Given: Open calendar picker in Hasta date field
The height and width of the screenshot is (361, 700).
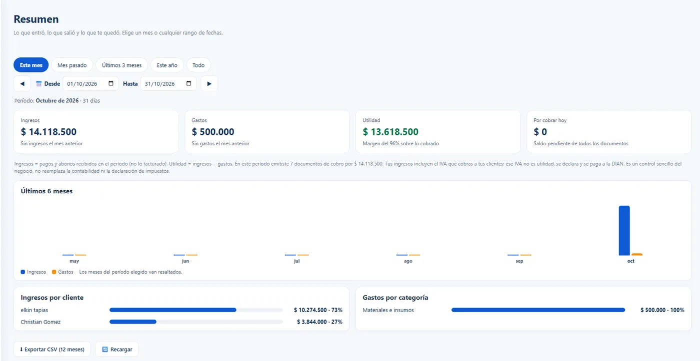Looking at the screenshot, I should click(x=188, y=84).
